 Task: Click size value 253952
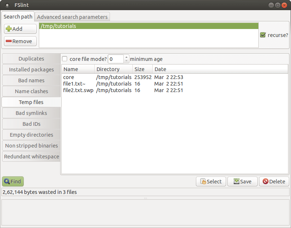pyautogui.click(x=143, y=77)
